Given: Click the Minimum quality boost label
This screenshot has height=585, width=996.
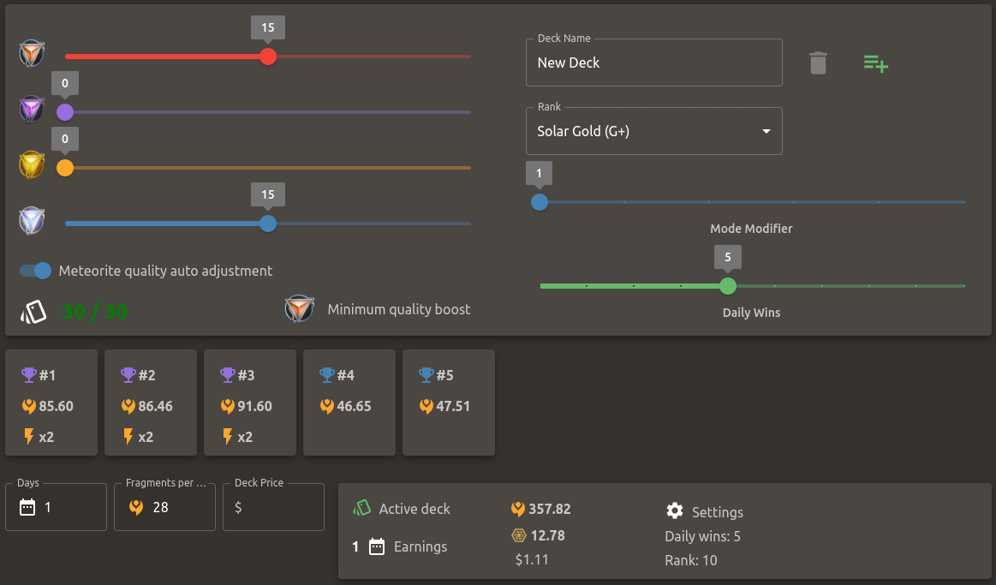Looking at the screenshot, I should (x=399, y=309).
